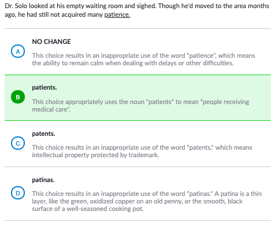Click the green highlighted correct answer row
Viewport: 276px width, 226px height.
[x=137, y=98]
